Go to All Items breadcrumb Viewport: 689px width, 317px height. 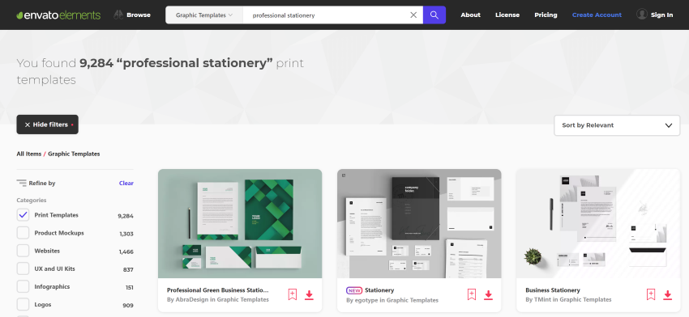tap(29, 154)
